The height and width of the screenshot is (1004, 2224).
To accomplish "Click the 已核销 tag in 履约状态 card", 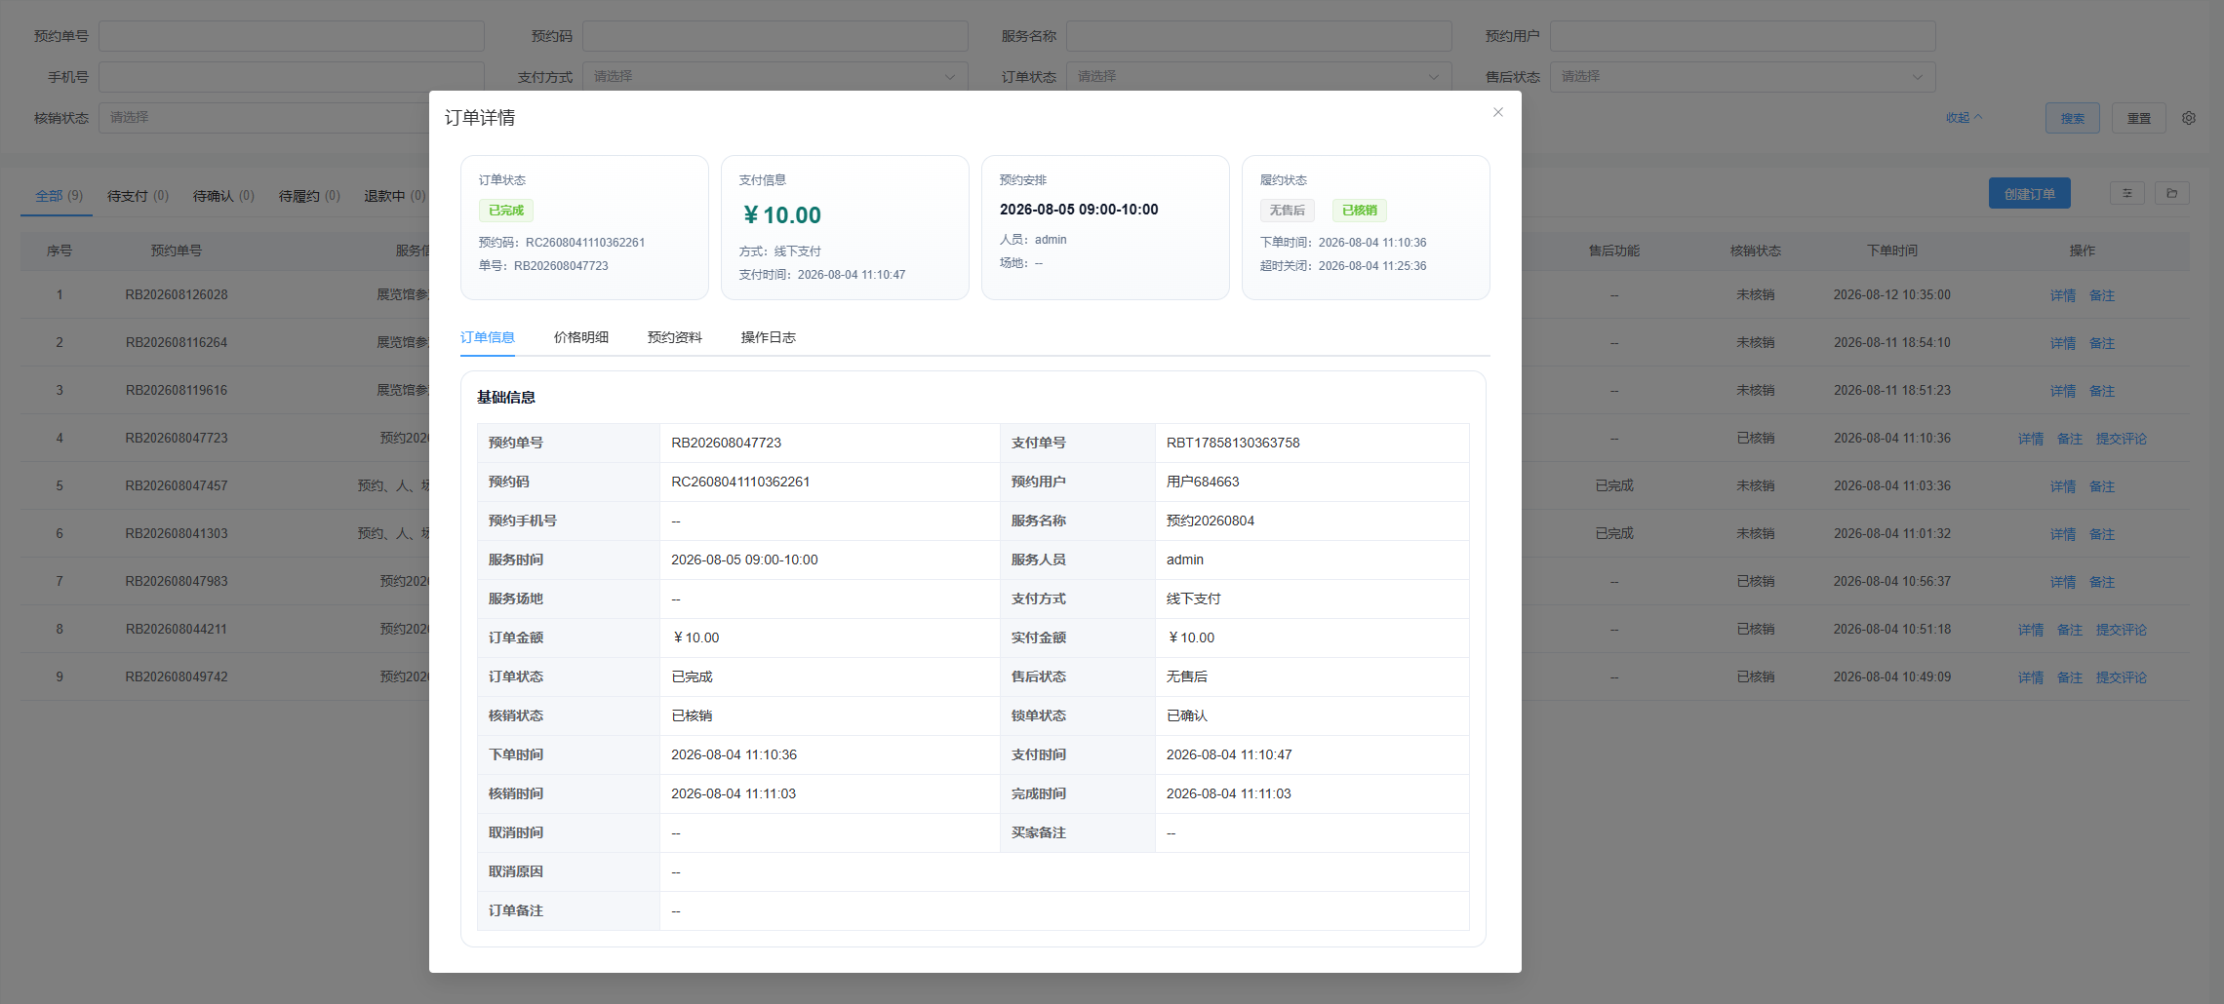I will coord(1359,211).
